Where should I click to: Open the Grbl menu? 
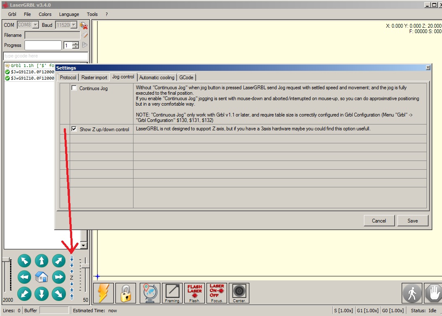click(12, 14)
